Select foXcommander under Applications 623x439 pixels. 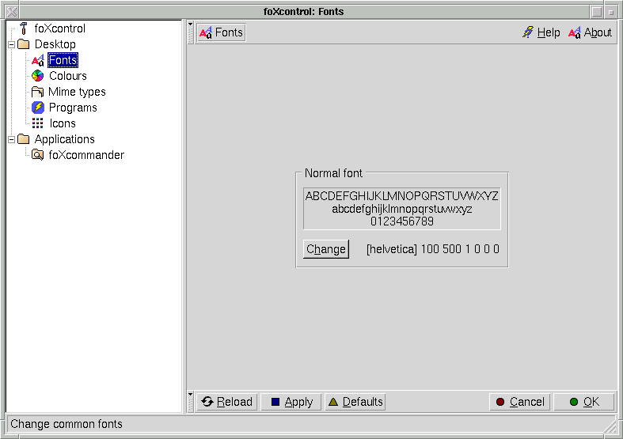tap(86, 155)
